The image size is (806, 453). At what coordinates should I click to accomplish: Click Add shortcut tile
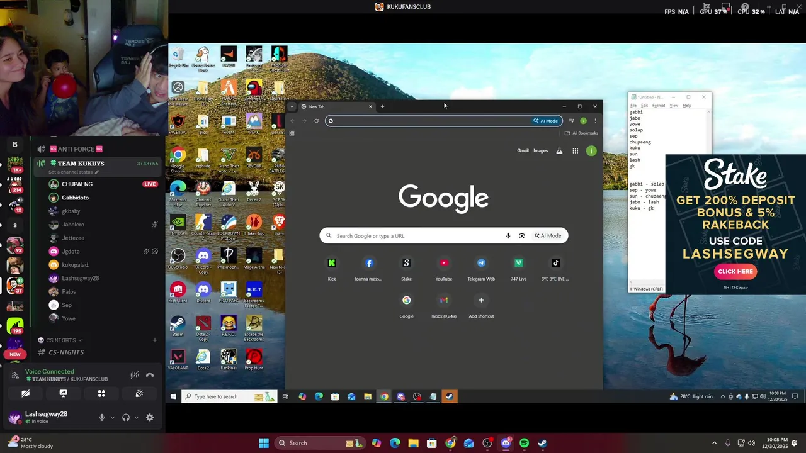(x=481, y=305)
